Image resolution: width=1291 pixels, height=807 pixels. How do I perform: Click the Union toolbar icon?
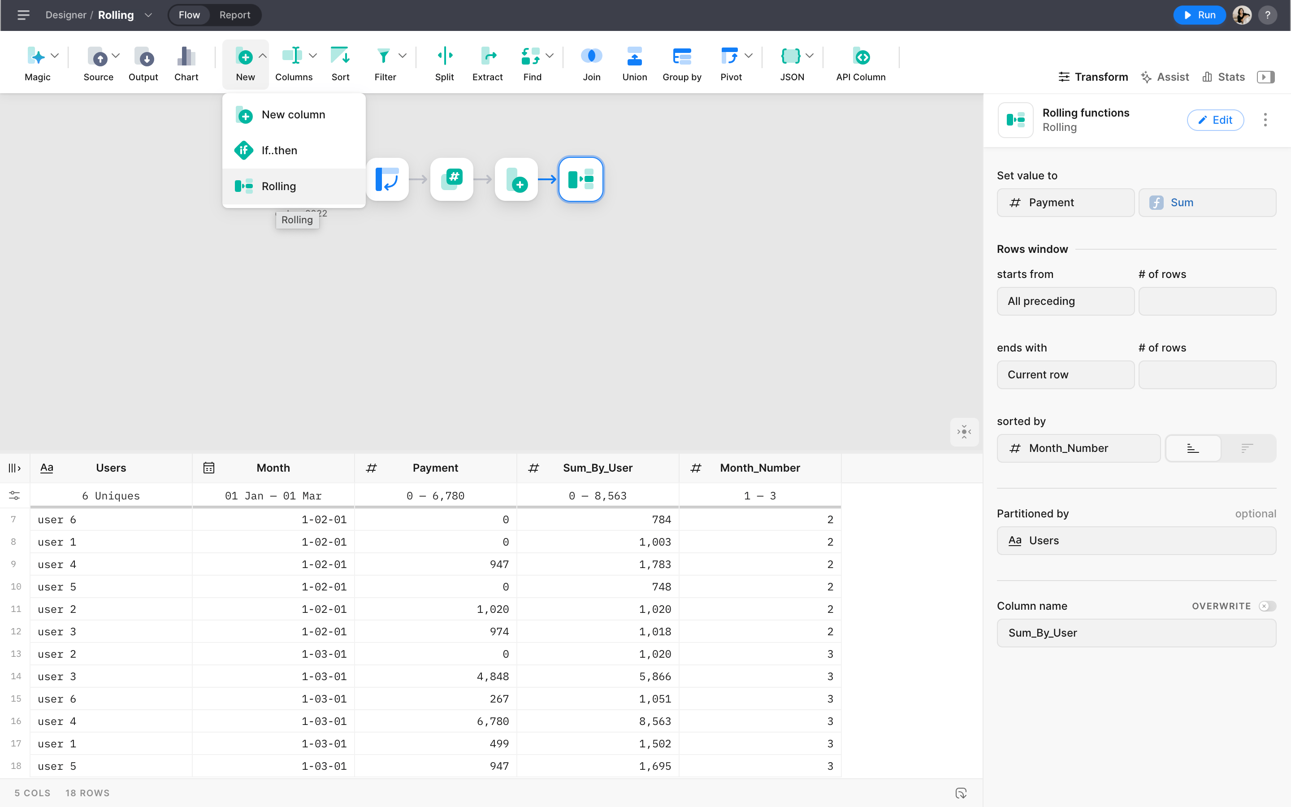(634, 56)
